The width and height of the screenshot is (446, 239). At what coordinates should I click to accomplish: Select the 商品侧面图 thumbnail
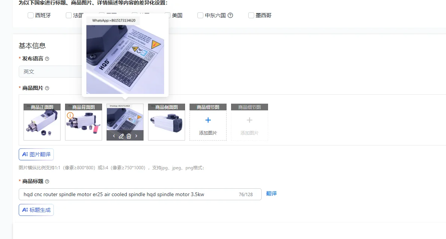(x=166, y=122)
